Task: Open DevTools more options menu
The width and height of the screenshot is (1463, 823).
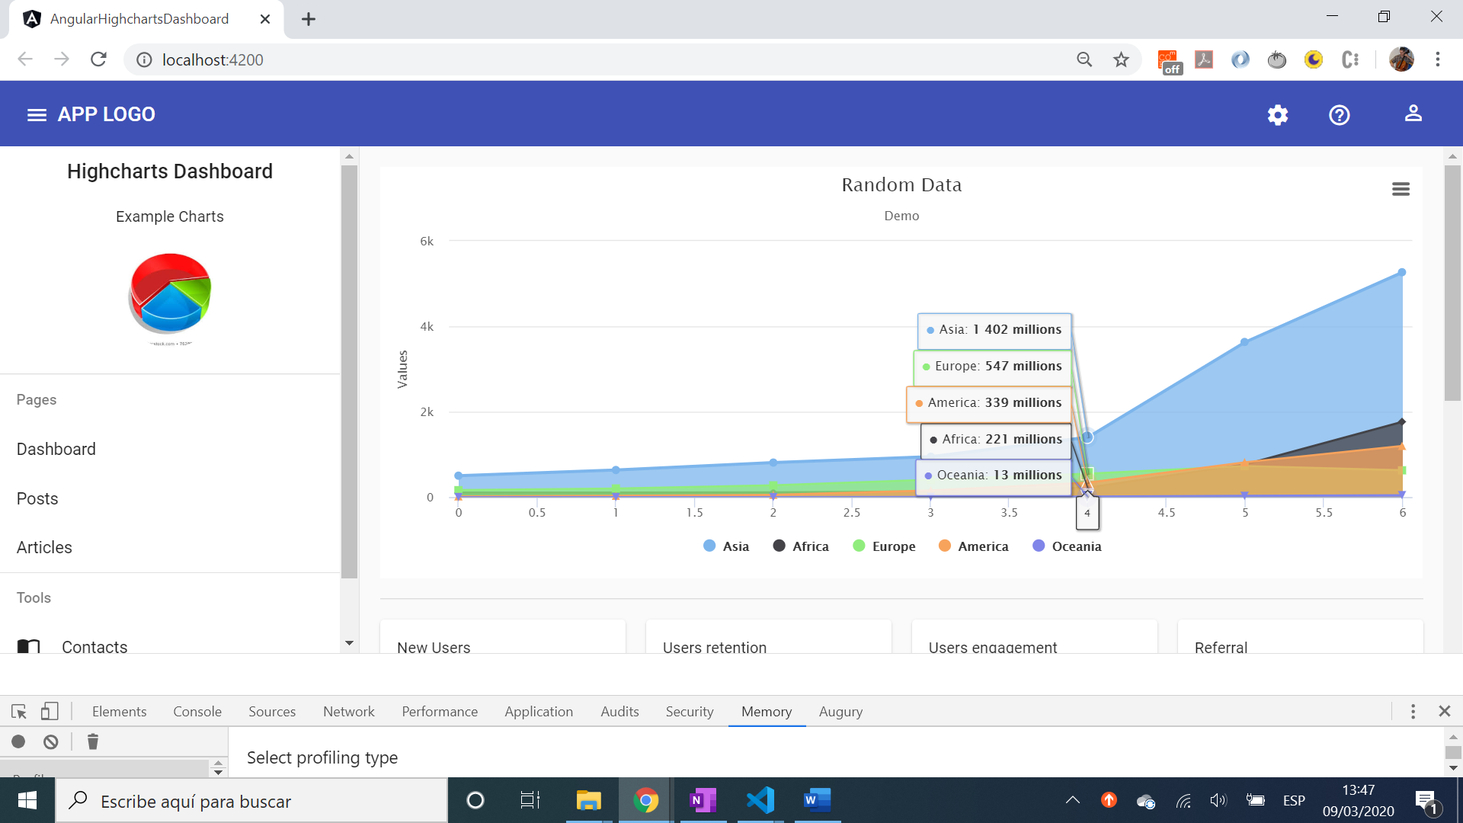Action: 1413,712
